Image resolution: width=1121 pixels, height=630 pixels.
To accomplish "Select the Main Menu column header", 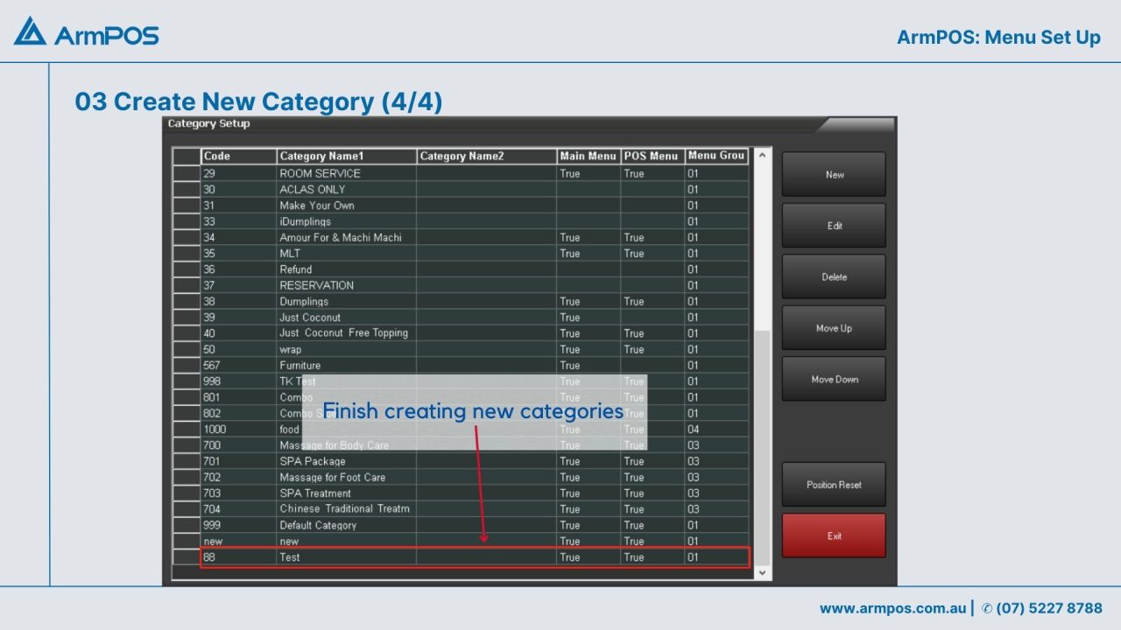I will (x=588, y=157).
